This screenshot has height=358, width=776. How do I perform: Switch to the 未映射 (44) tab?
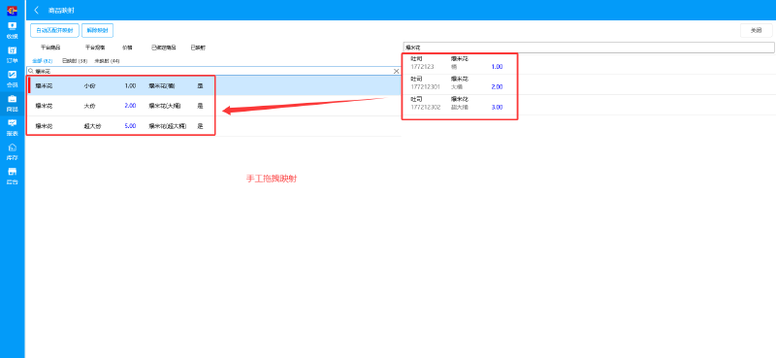(108, 61)
